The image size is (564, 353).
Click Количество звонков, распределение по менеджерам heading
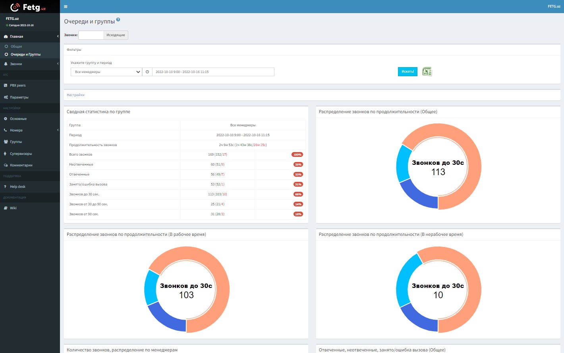[122, 350]
